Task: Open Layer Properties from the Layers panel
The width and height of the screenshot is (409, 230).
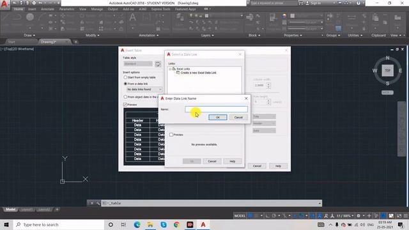Action: [x=180, y=17]
